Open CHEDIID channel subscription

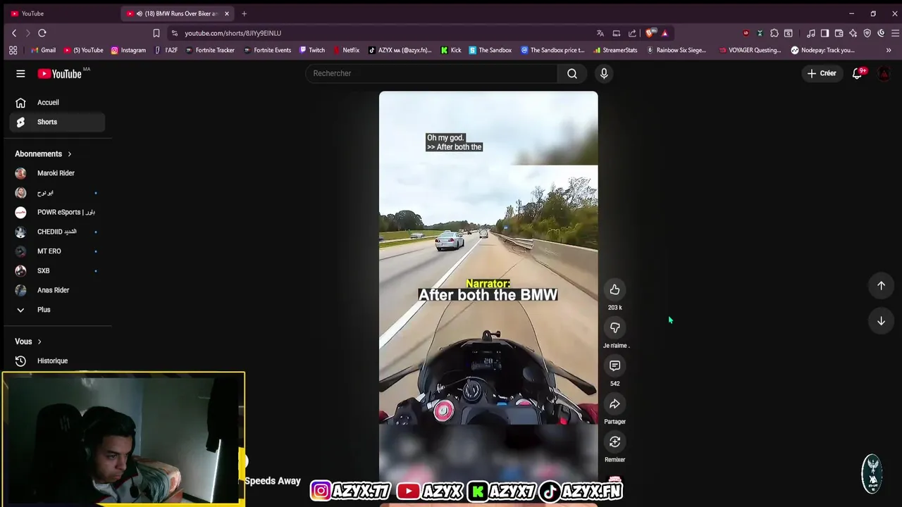[57, 232]
